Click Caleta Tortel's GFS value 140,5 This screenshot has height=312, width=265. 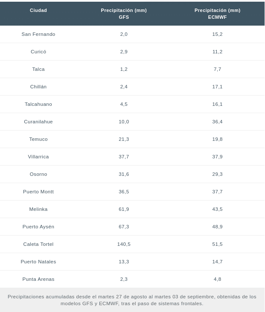click(x=124, y=244)
